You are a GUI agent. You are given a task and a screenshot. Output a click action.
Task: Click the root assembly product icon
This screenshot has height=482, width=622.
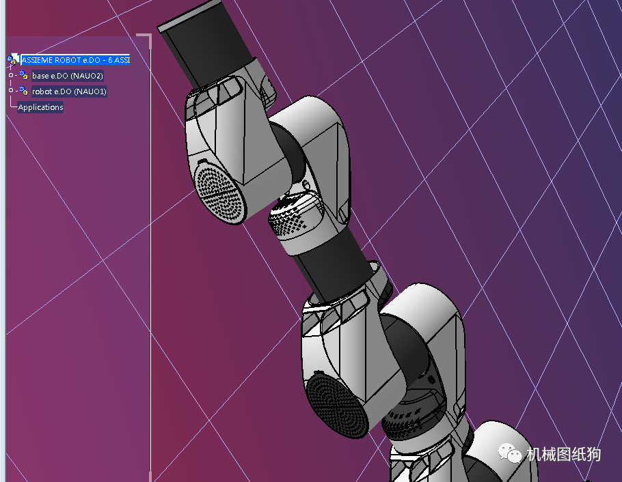[13, 59]
